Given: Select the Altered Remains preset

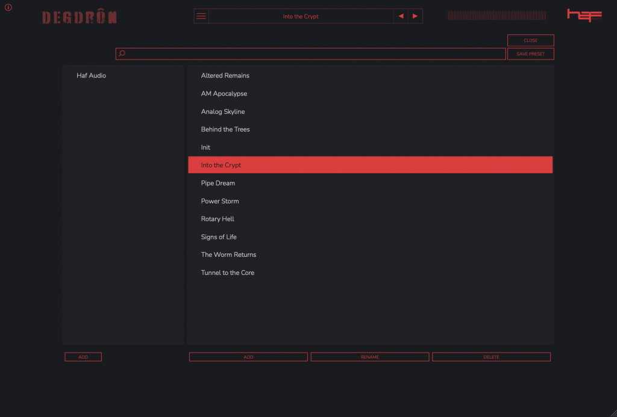Looking at the screenshot, I should click(x=225, y=76).
